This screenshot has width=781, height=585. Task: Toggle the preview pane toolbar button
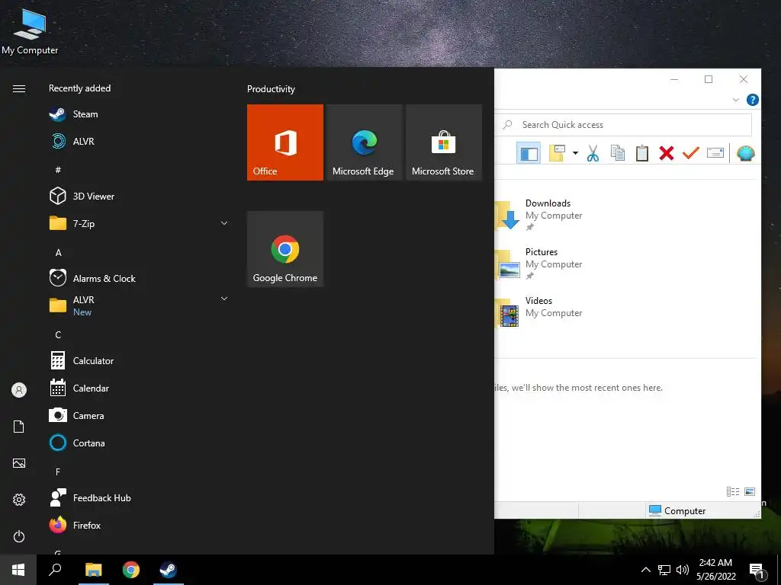tap(529, 153)
